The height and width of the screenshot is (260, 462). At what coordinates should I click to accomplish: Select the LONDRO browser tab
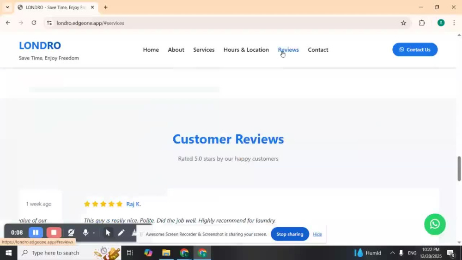(x=56, y=7)
